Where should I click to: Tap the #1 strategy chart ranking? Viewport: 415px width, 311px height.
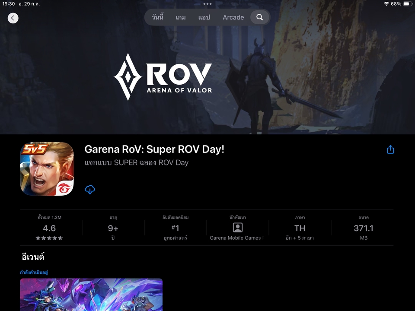pos(175,228)
